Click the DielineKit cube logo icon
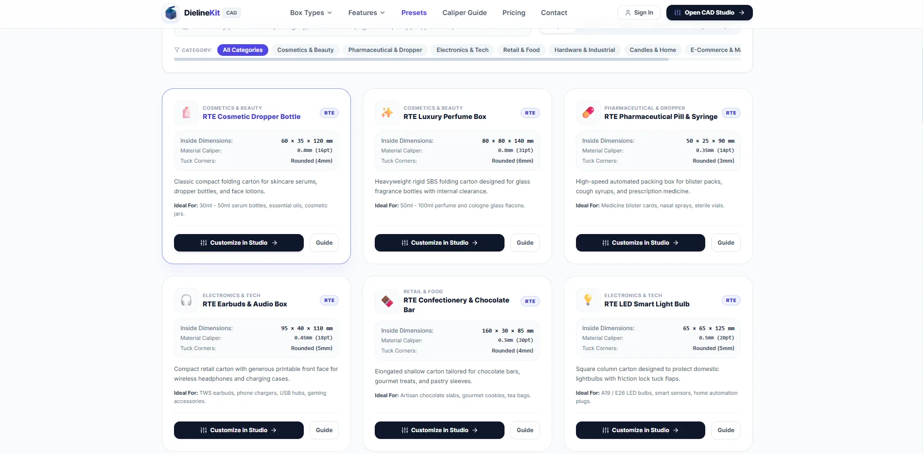 [171, 13]
